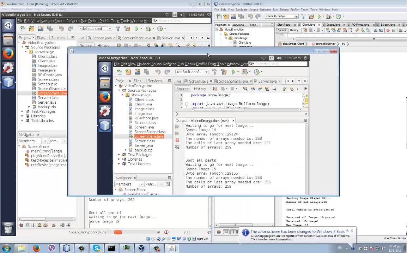Click connectToServer breadcrumb in Windows NetBeans editor
This screenshot has height=253, width=407.
pyautogui.click(x=325, y=44)
